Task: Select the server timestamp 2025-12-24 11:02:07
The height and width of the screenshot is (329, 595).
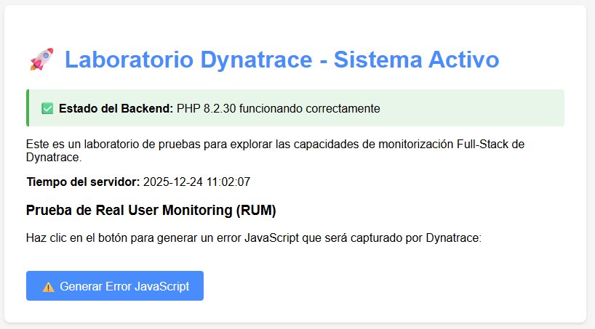Action: (x=196, y=182)
